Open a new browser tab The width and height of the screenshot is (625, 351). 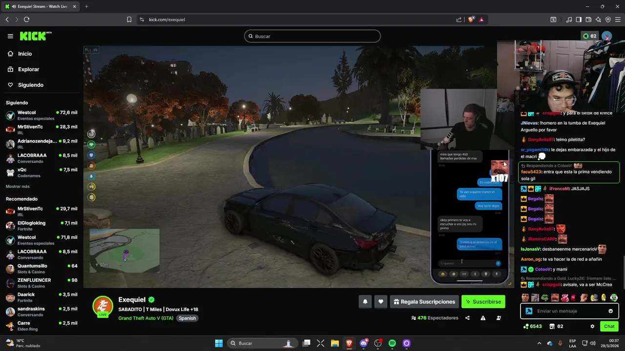click(x=86, y=6)
